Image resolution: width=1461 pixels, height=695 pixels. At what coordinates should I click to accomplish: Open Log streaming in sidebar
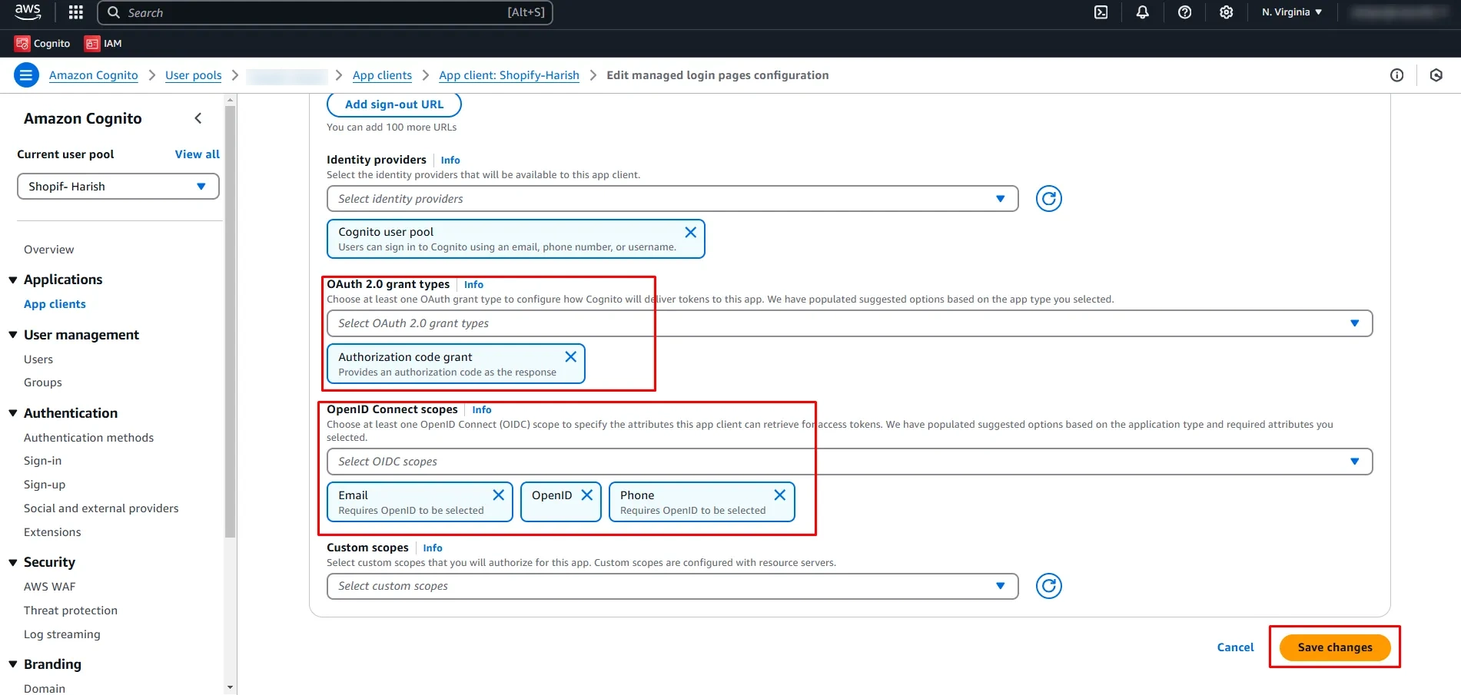pyautogui.click(x=62, y=634)
